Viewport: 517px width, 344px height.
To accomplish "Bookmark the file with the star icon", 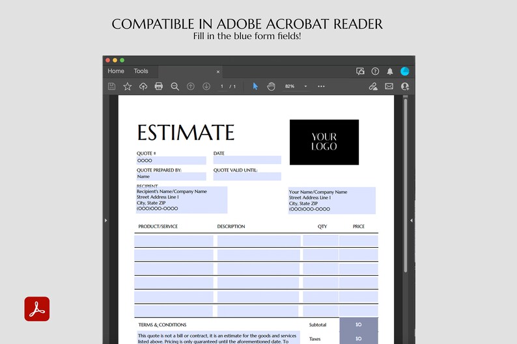I will click(127, 86).
